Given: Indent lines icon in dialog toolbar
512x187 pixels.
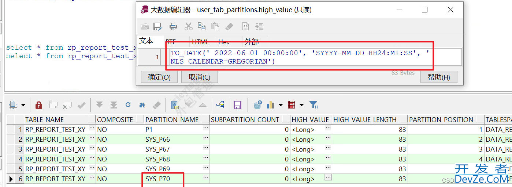Looking at the screenshot, I should click(259, 26).
